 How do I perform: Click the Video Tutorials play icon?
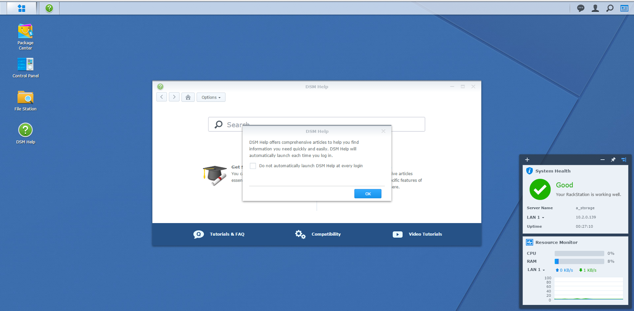pos(397,234)
